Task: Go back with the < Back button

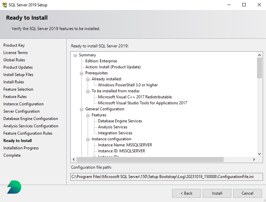Action: tap(186, 193)
